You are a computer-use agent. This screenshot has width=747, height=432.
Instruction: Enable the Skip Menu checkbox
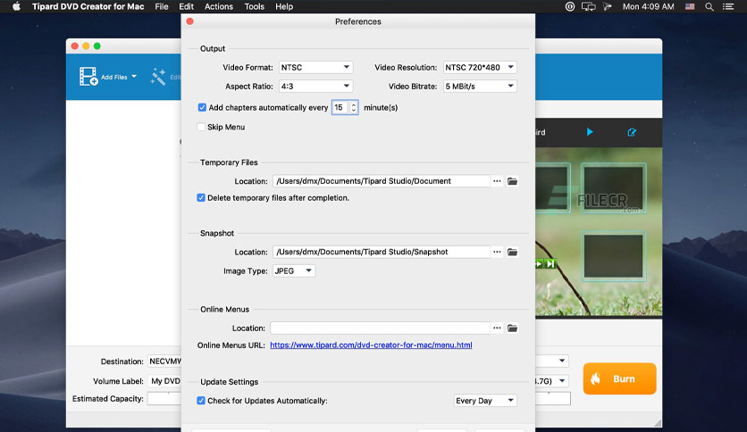click(201, 127)
